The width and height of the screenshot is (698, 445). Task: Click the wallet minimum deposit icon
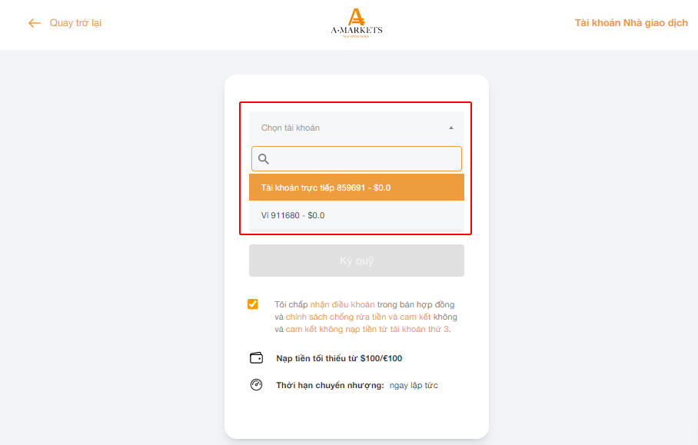(257, 358)
